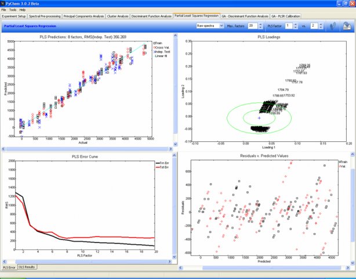356x279 pixels.
Task: Click the 'Trn Err' black legend entry
Action: coord(162,163)
